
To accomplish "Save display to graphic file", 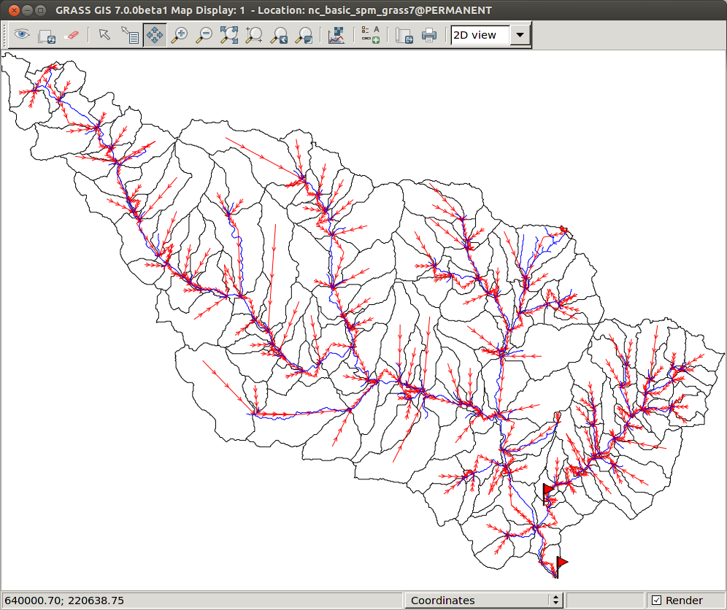I will pos(403,35).
